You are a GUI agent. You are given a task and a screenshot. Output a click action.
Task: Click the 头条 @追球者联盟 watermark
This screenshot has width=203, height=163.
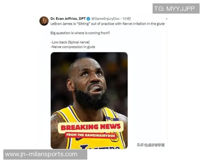coord(151,145)
